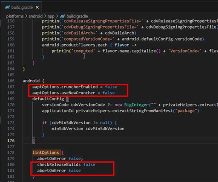Click 'false' value on line 167
The height and width of the screenshot is (182, 218).
pos(111,87)
